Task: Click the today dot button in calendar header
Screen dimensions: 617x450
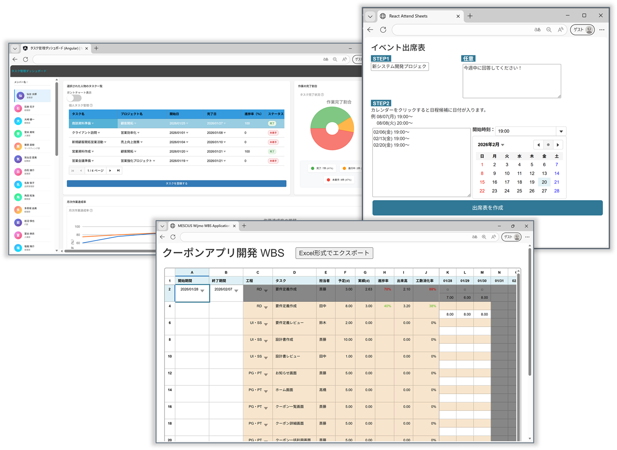Action: pos(548,145)
